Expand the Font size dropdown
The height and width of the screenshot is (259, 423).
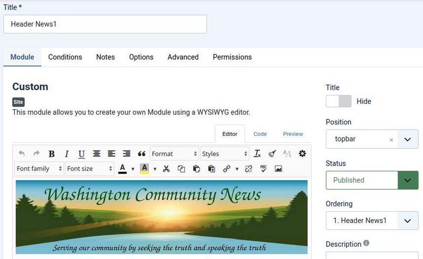(90, 169)
